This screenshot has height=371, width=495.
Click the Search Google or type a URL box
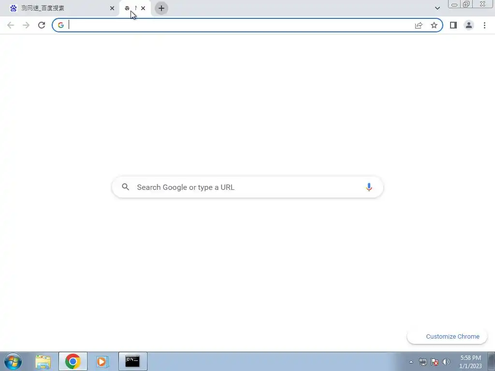click(247, 187)
